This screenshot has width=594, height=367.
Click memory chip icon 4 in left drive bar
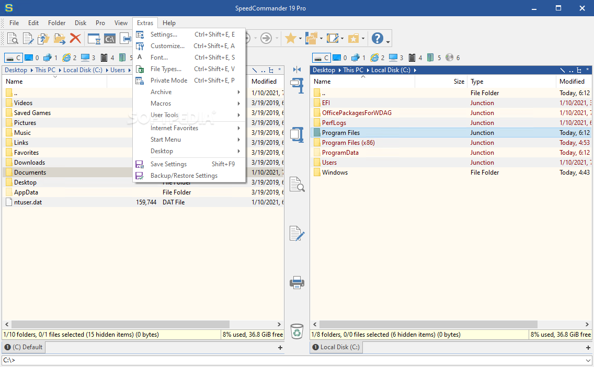click(x=107, y=58)
